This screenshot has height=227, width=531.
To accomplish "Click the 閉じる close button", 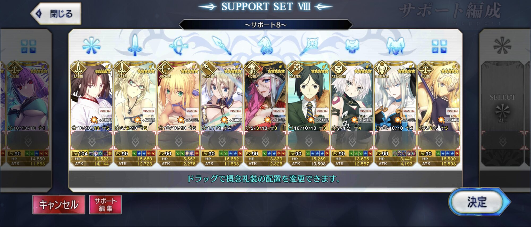I will pos(56,14).
